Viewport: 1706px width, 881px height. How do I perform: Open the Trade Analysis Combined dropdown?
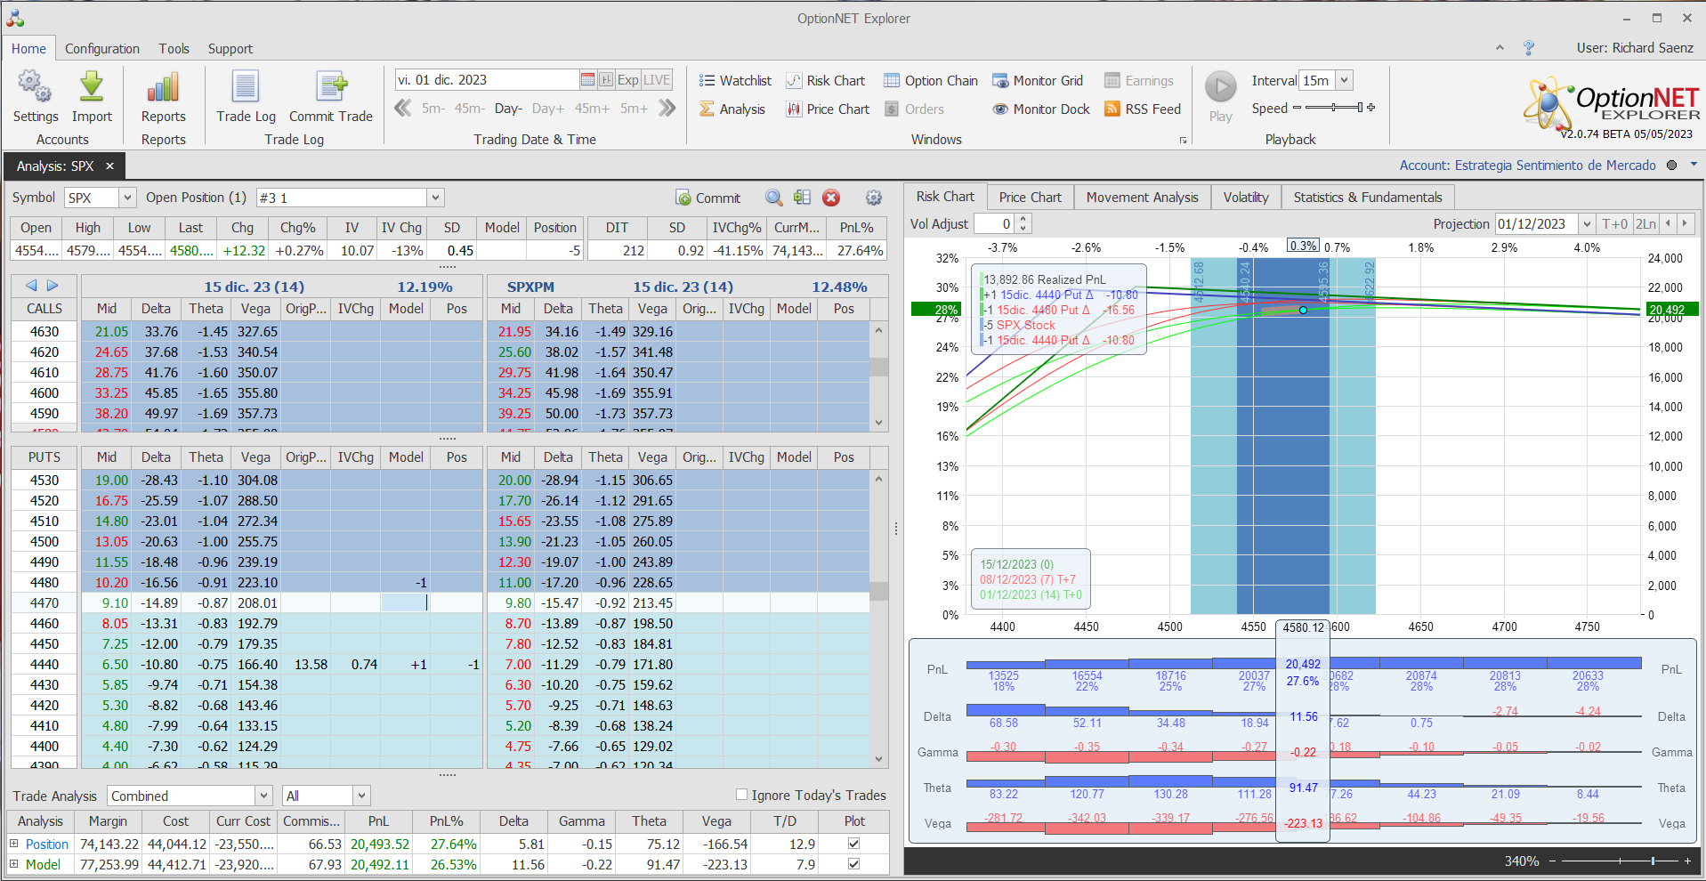coord(263,796)
